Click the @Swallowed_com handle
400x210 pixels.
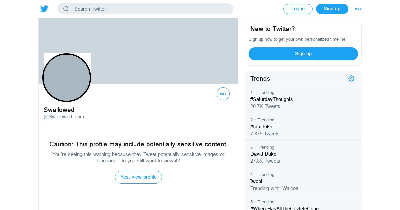click(64, 117)
